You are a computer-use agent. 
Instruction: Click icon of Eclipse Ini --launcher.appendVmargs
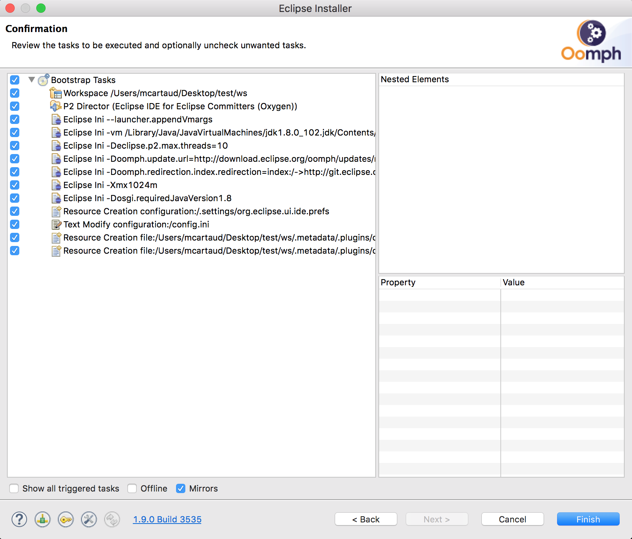(56, 119)
